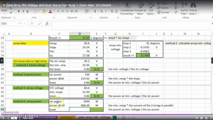Click the Insert Function fx icon

coord(47,24)
